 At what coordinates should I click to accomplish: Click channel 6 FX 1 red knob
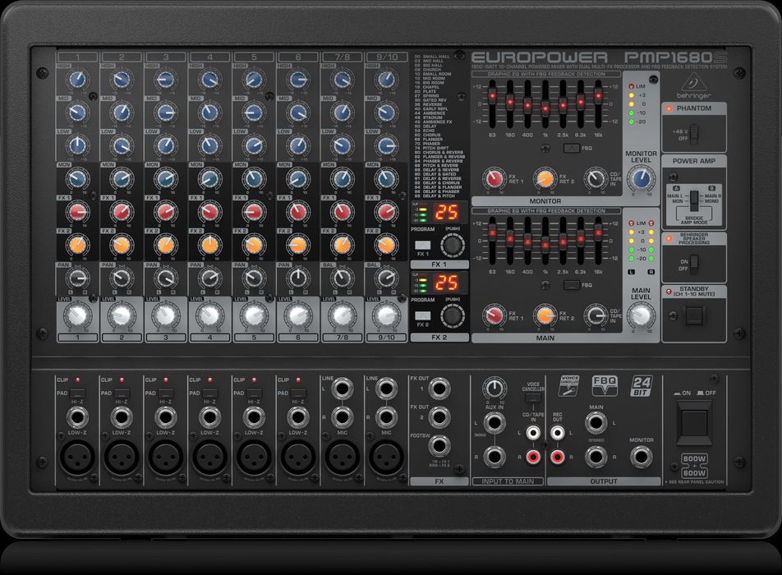point(297,212)
